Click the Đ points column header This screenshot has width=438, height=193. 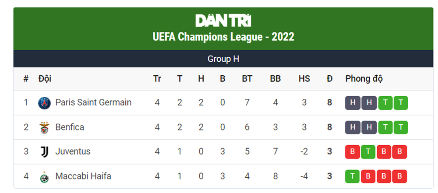tap(330, 79)
